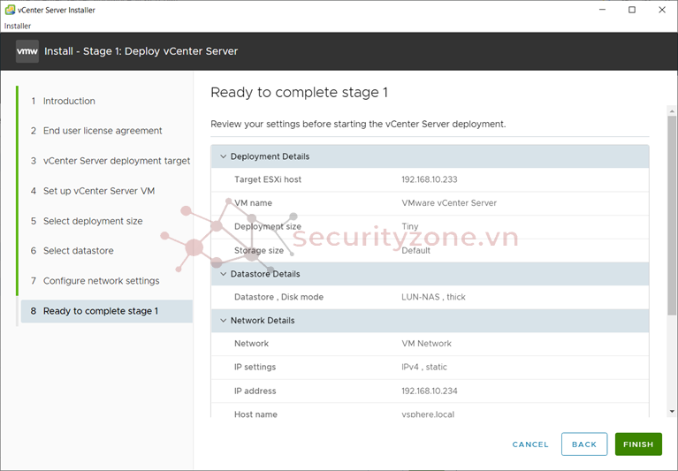Select the storage size value Default
This screenshot has height=471, width=678.
(x=416, y=251)
